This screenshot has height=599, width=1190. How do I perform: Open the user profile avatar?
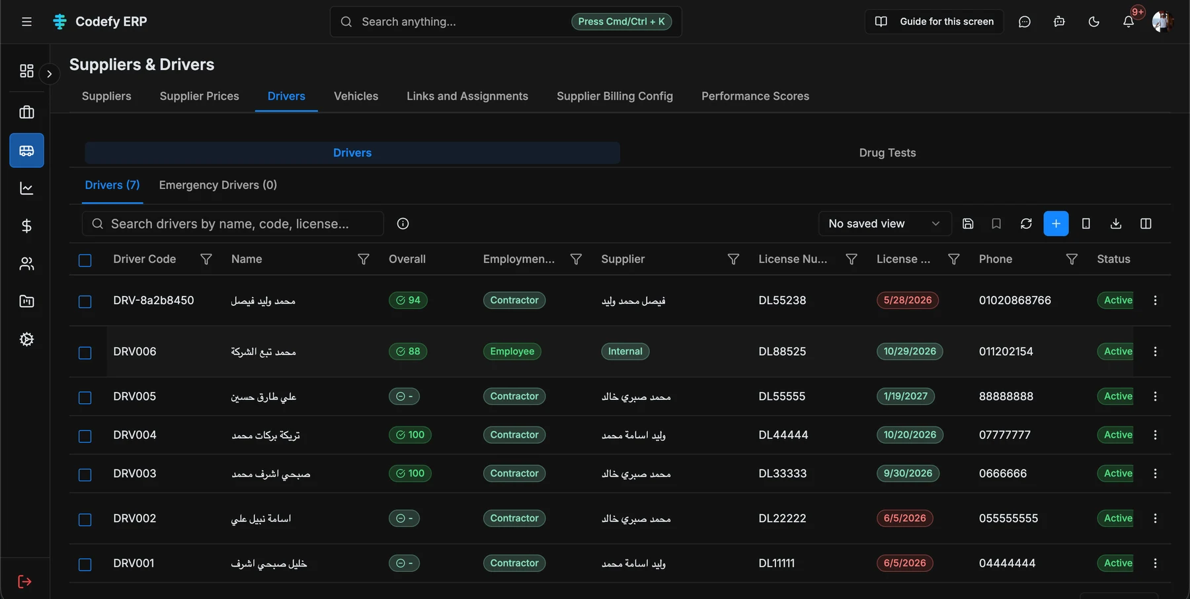[x=1162, y=22]
